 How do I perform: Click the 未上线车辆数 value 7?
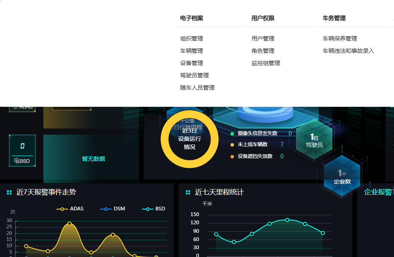(282, 144)
